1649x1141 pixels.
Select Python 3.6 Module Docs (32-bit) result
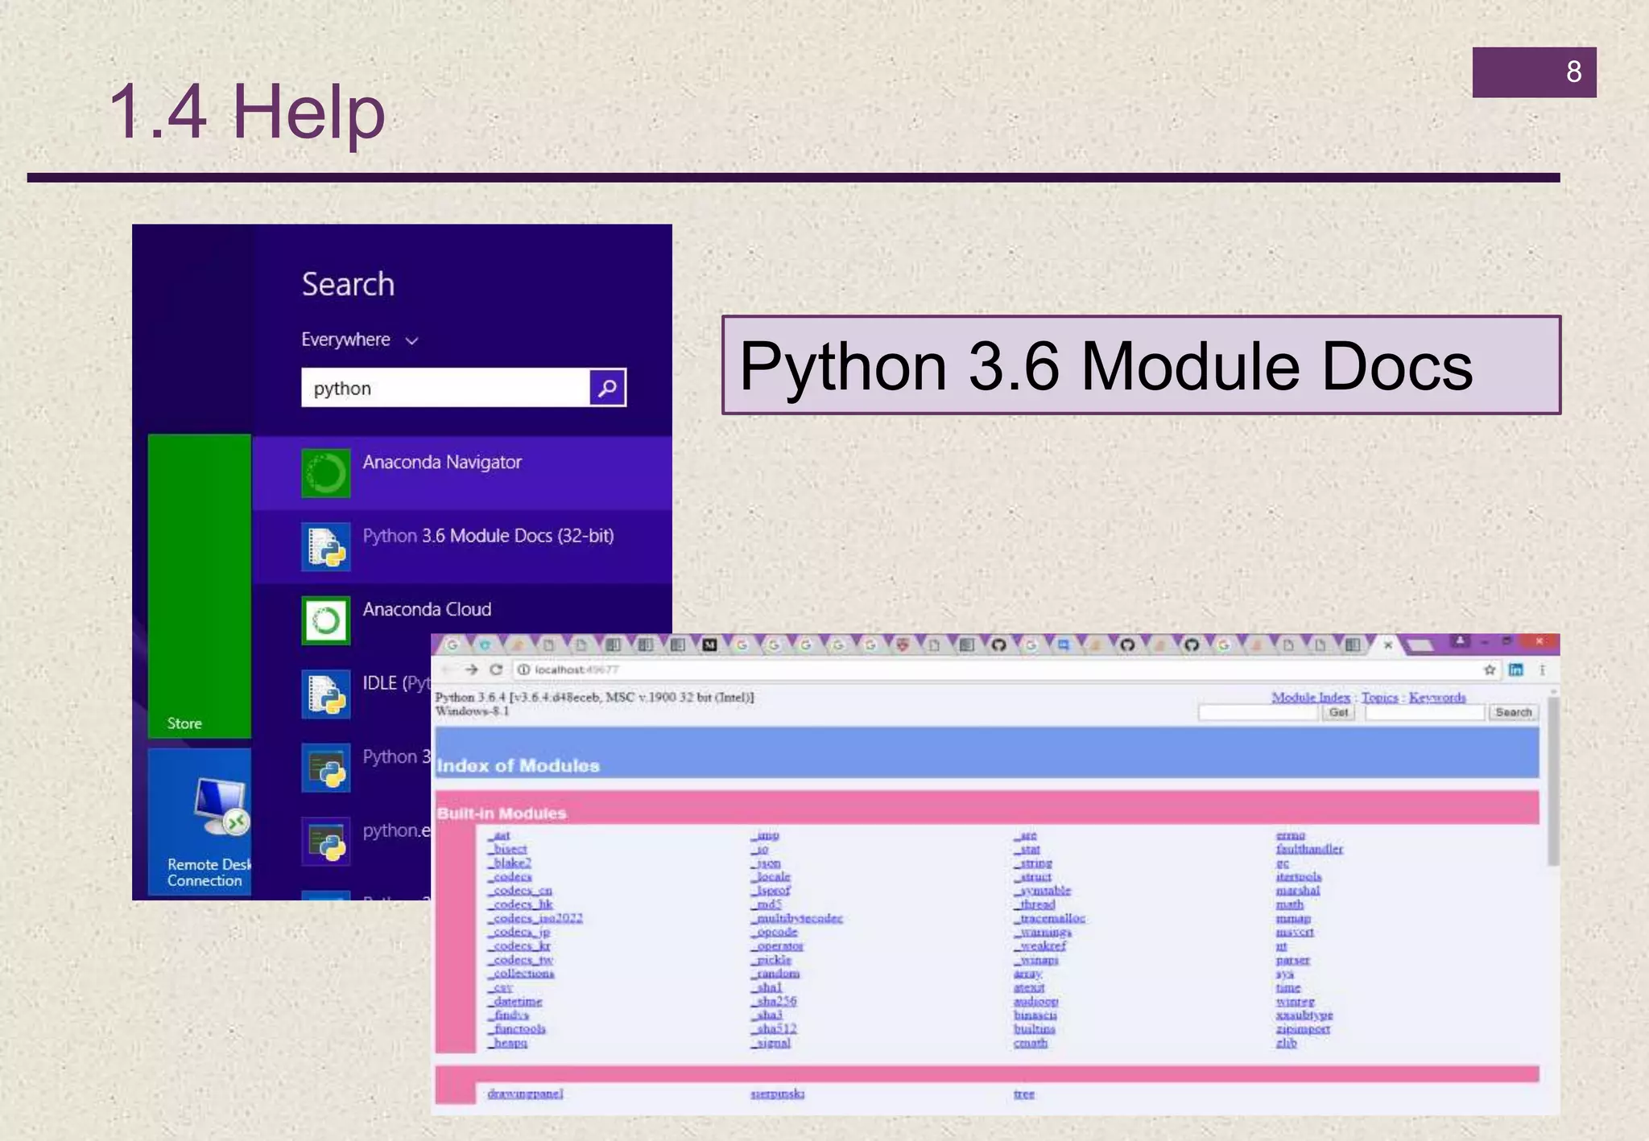click(462, 547)
